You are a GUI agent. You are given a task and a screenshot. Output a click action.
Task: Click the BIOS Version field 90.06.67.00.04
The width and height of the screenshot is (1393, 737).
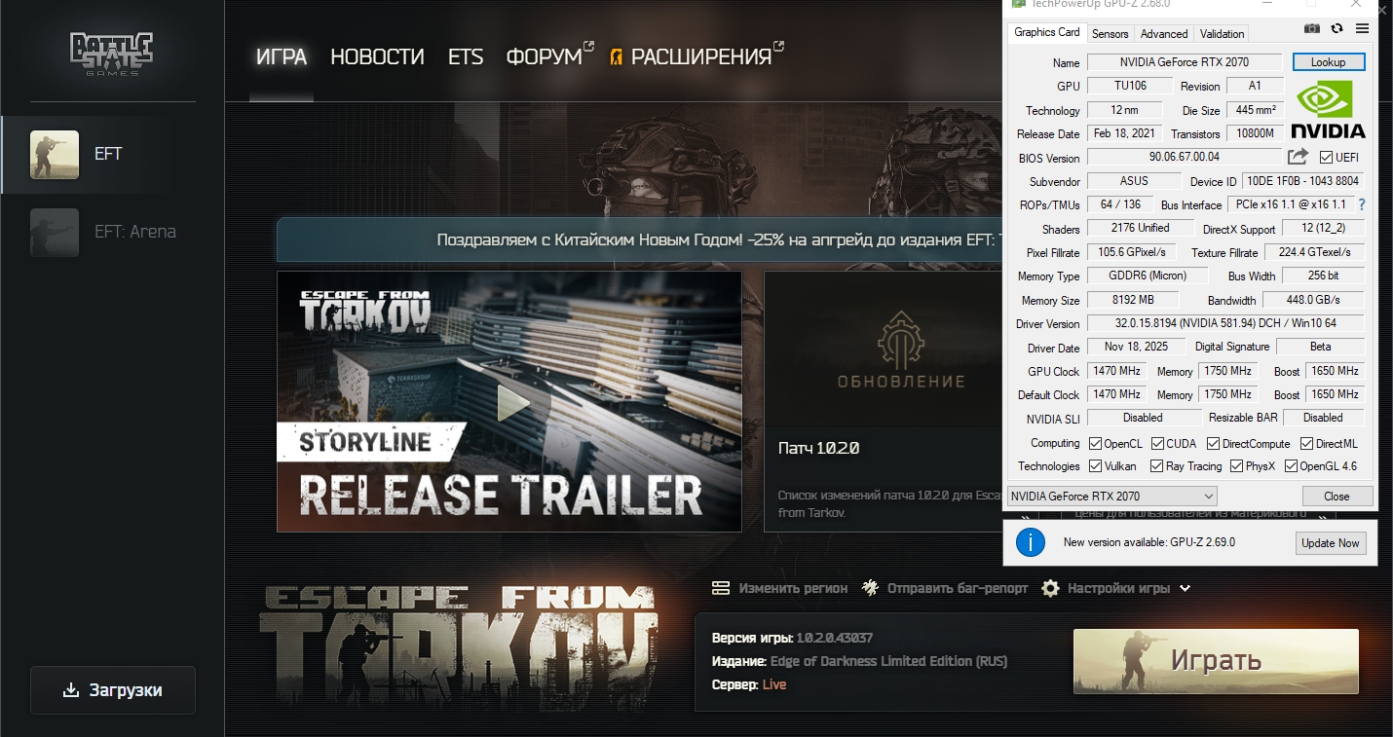1185,157
